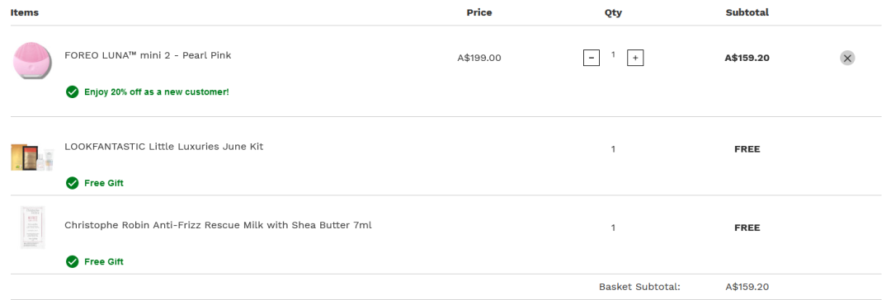Open Christophe Robin Anti-Frizz Rescue Milk link
Screen dimensions: 891x300
click(218, 225)
